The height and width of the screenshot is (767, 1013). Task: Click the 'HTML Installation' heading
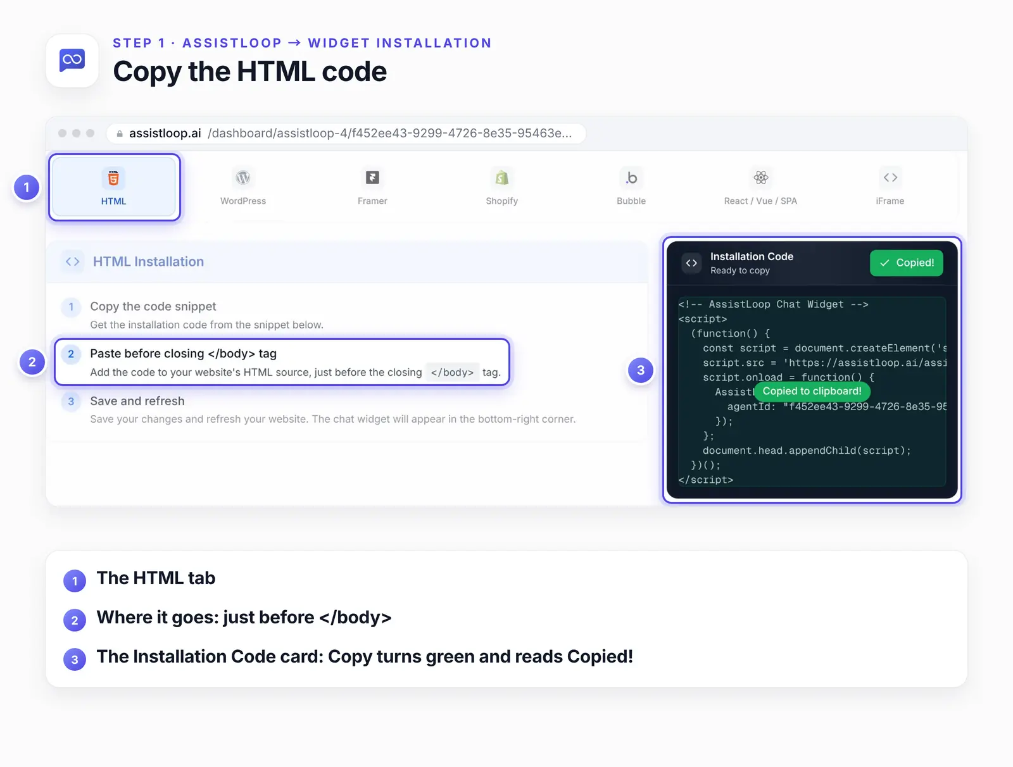pos(149,261)
